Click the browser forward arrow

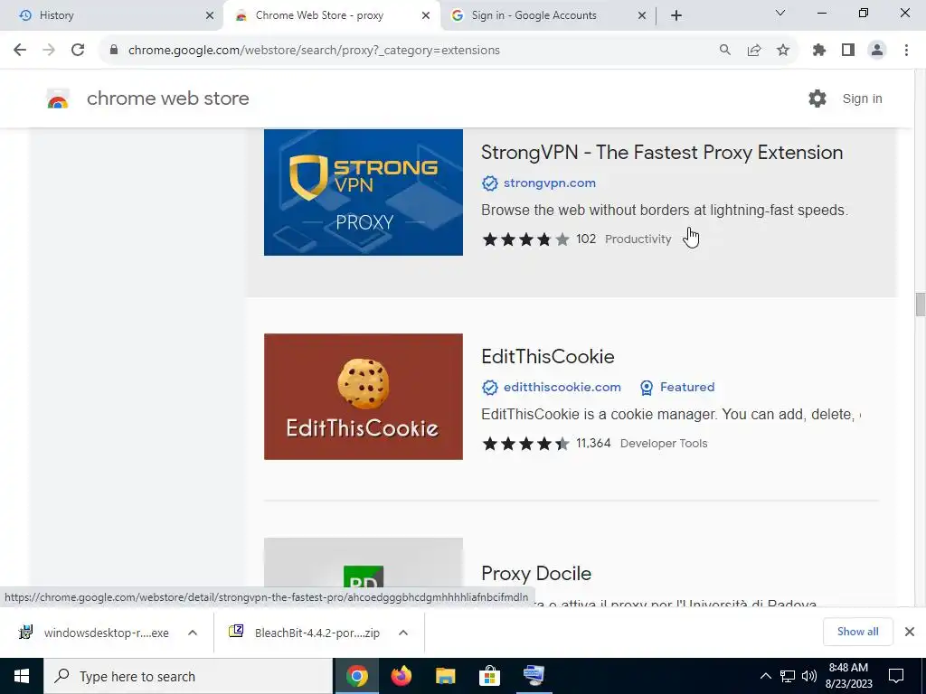49,51
